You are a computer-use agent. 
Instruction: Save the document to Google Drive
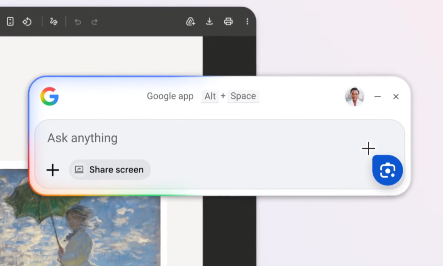pyautogui.click(x=190, y=22)
